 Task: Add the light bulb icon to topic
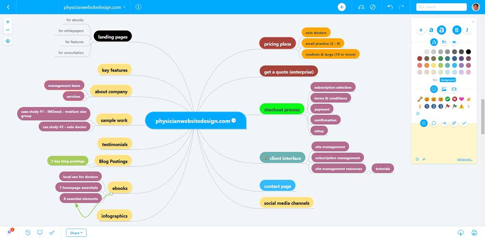(x=420, y=106)
